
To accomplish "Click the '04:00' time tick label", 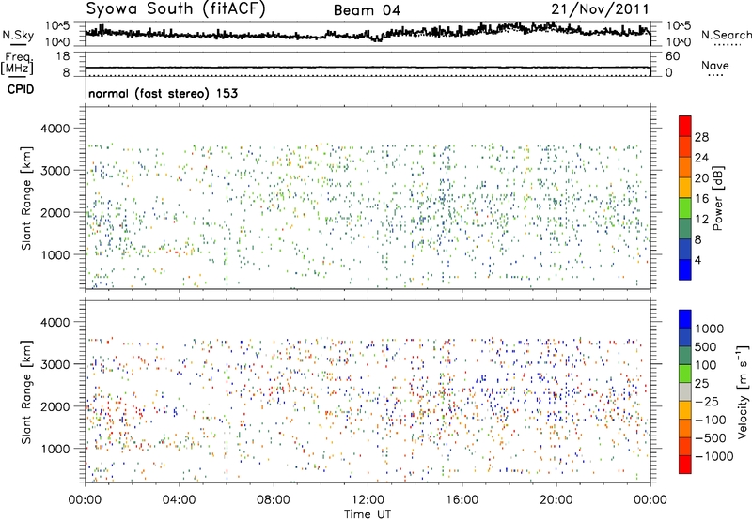I will click(x=179, y=500).
